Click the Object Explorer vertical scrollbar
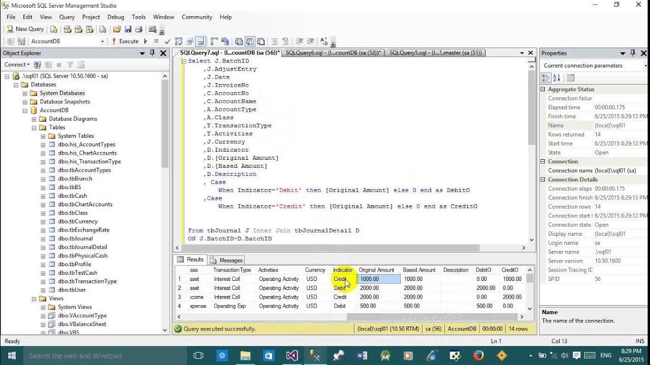 coord(165,203)
